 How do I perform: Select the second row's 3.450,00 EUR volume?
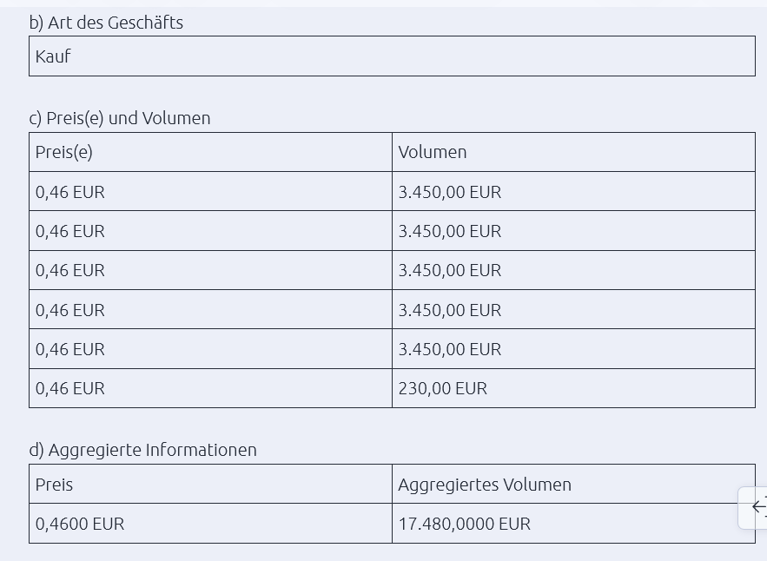[x=450, y=231]
